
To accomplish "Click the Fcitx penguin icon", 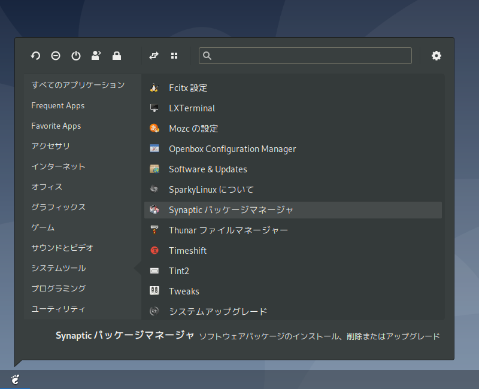I will [x=154, y=88].
